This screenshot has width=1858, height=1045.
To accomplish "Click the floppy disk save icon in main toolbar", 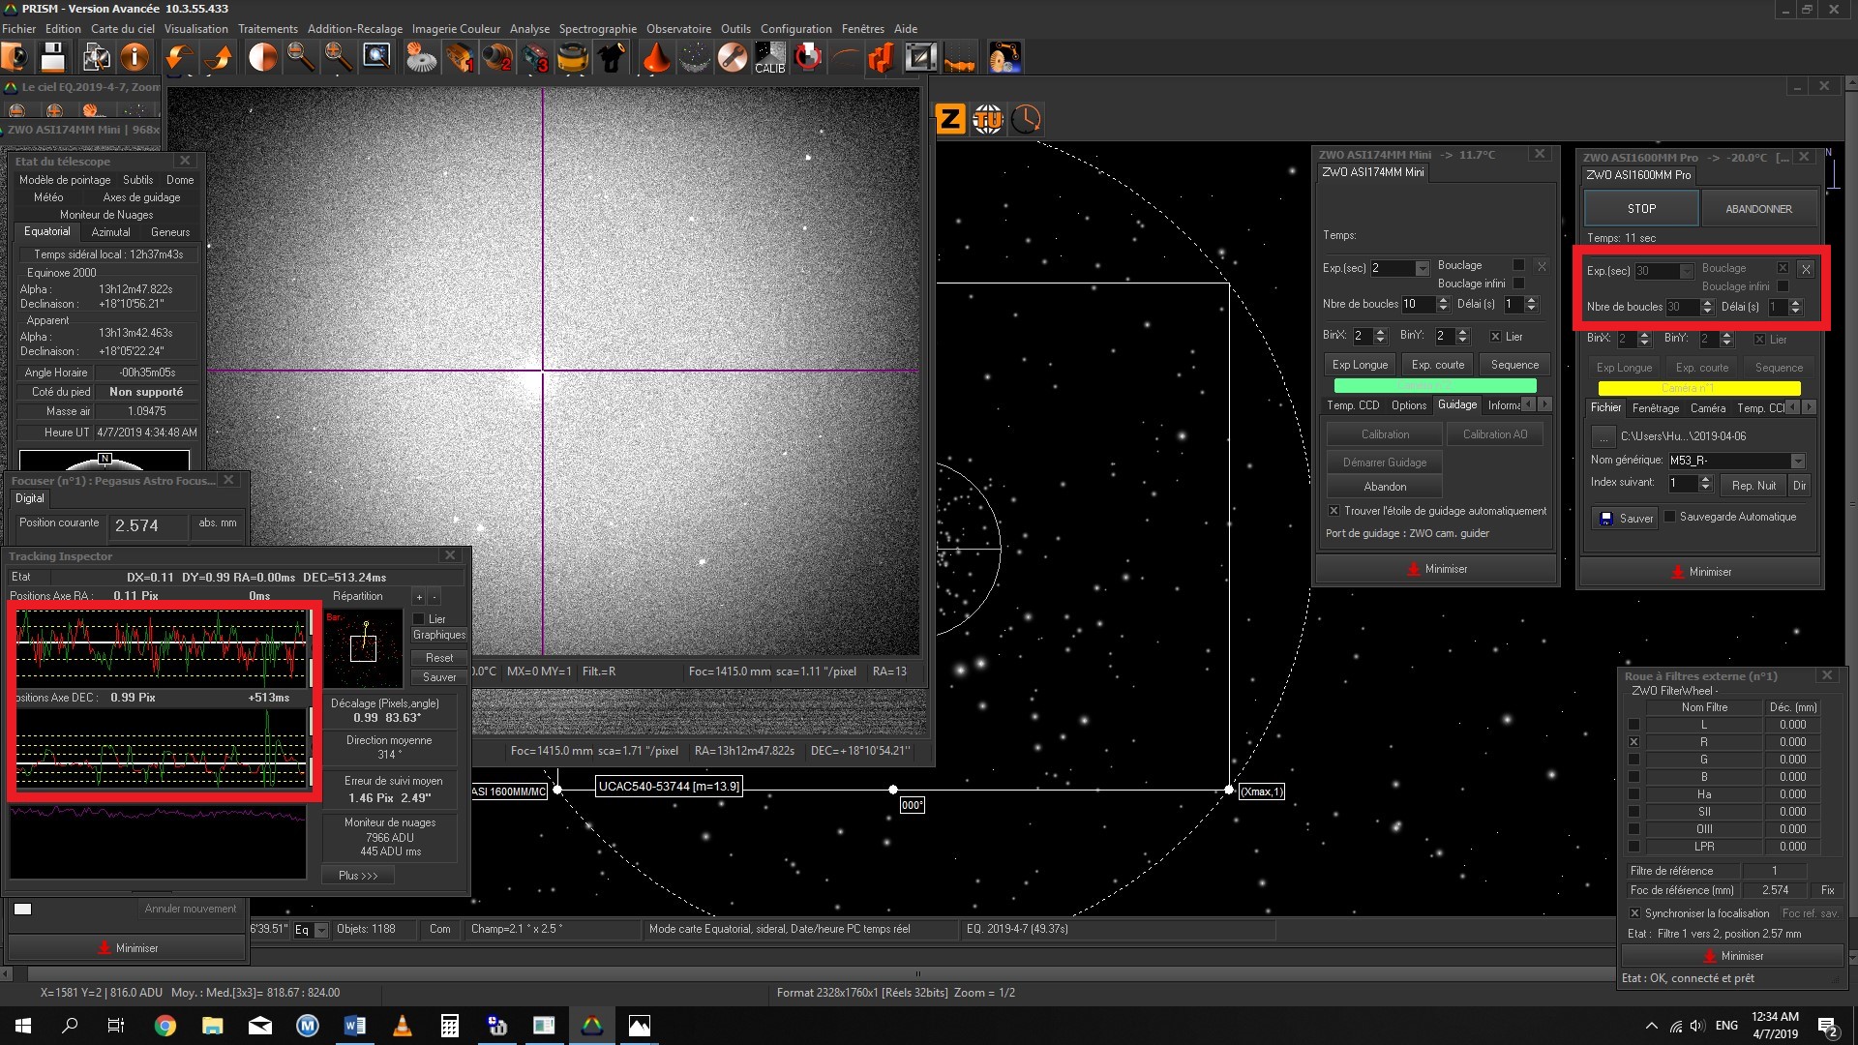I will coord(52,57).
